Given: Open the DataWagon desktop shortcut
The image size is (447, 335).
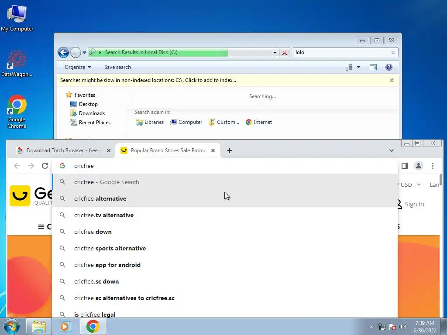Looking at the screenshot, I should pyautogui.click(x=17, y=63).
